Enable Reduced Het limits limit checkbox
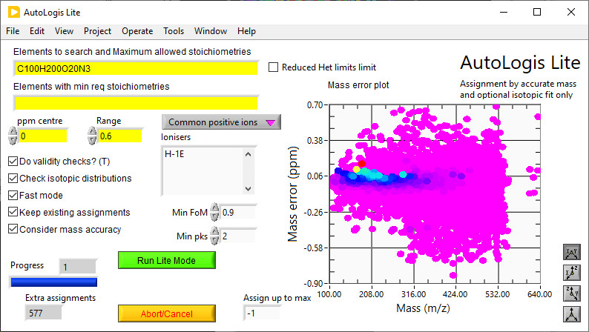The image size is (589, 332). point(274,67)
